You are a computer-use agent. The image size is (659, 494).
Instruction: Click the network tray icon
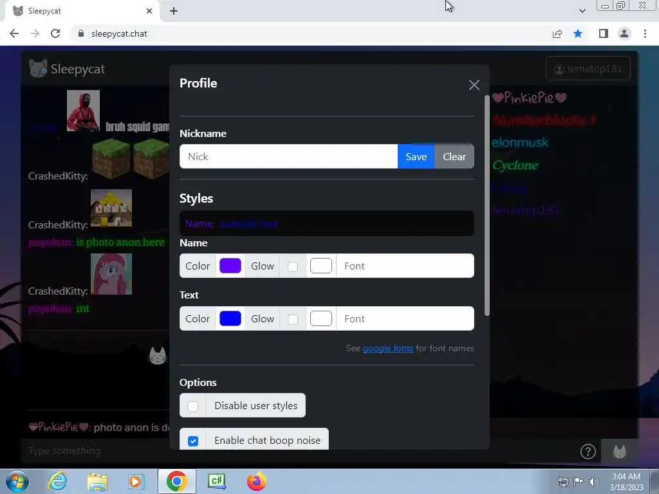point(562,482)
